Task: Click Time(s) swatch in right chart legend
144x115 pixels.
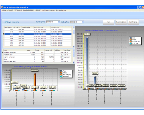Action: 131,40
